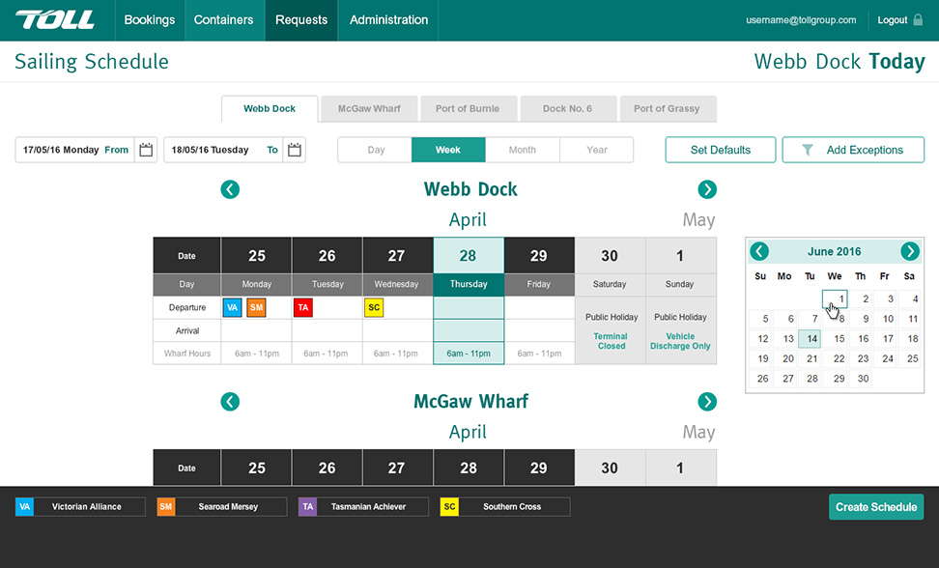Screen dimensions: 939x568
Task: Click the yellow Southern Cross legend swatch
Action: 448,507
